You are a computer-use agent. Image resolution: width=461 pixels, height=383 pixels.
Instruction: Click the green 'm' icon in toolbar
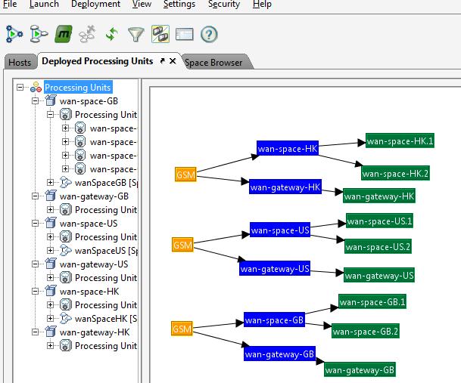[x=63, y=34]
